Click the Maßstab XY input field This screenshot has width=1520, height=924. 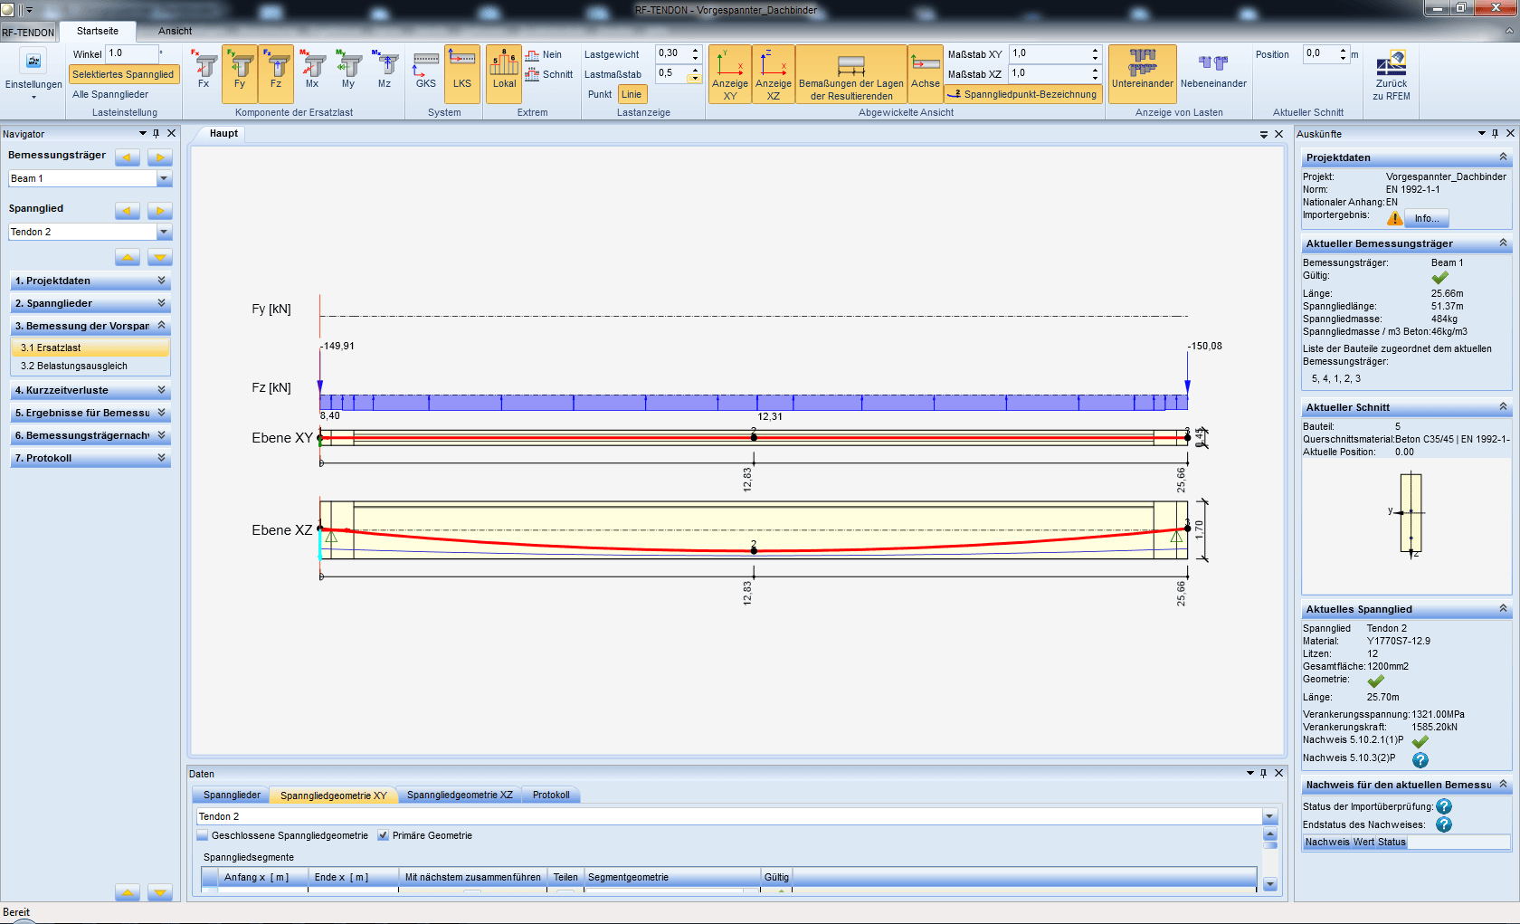1049,53
